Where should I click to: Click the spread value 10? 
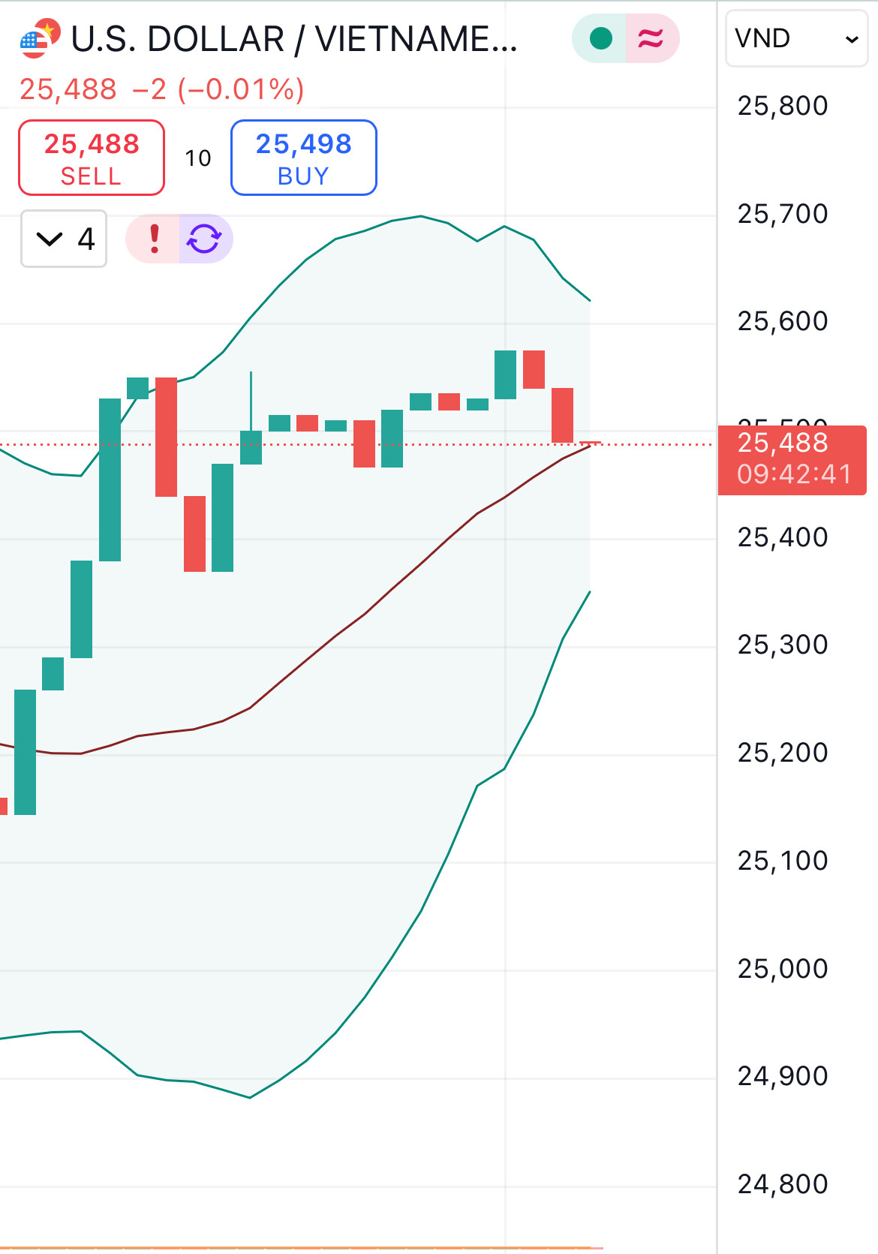point(198,158)
